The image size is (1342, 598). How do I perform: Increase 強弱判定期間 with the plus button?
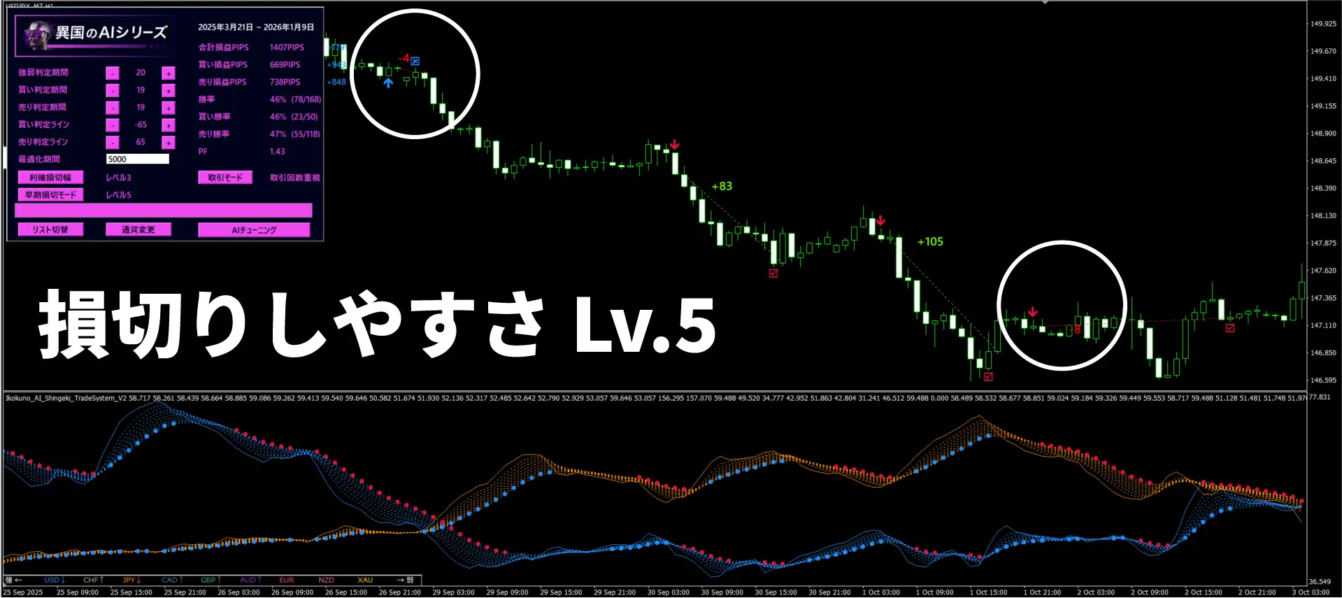(168, 73)
